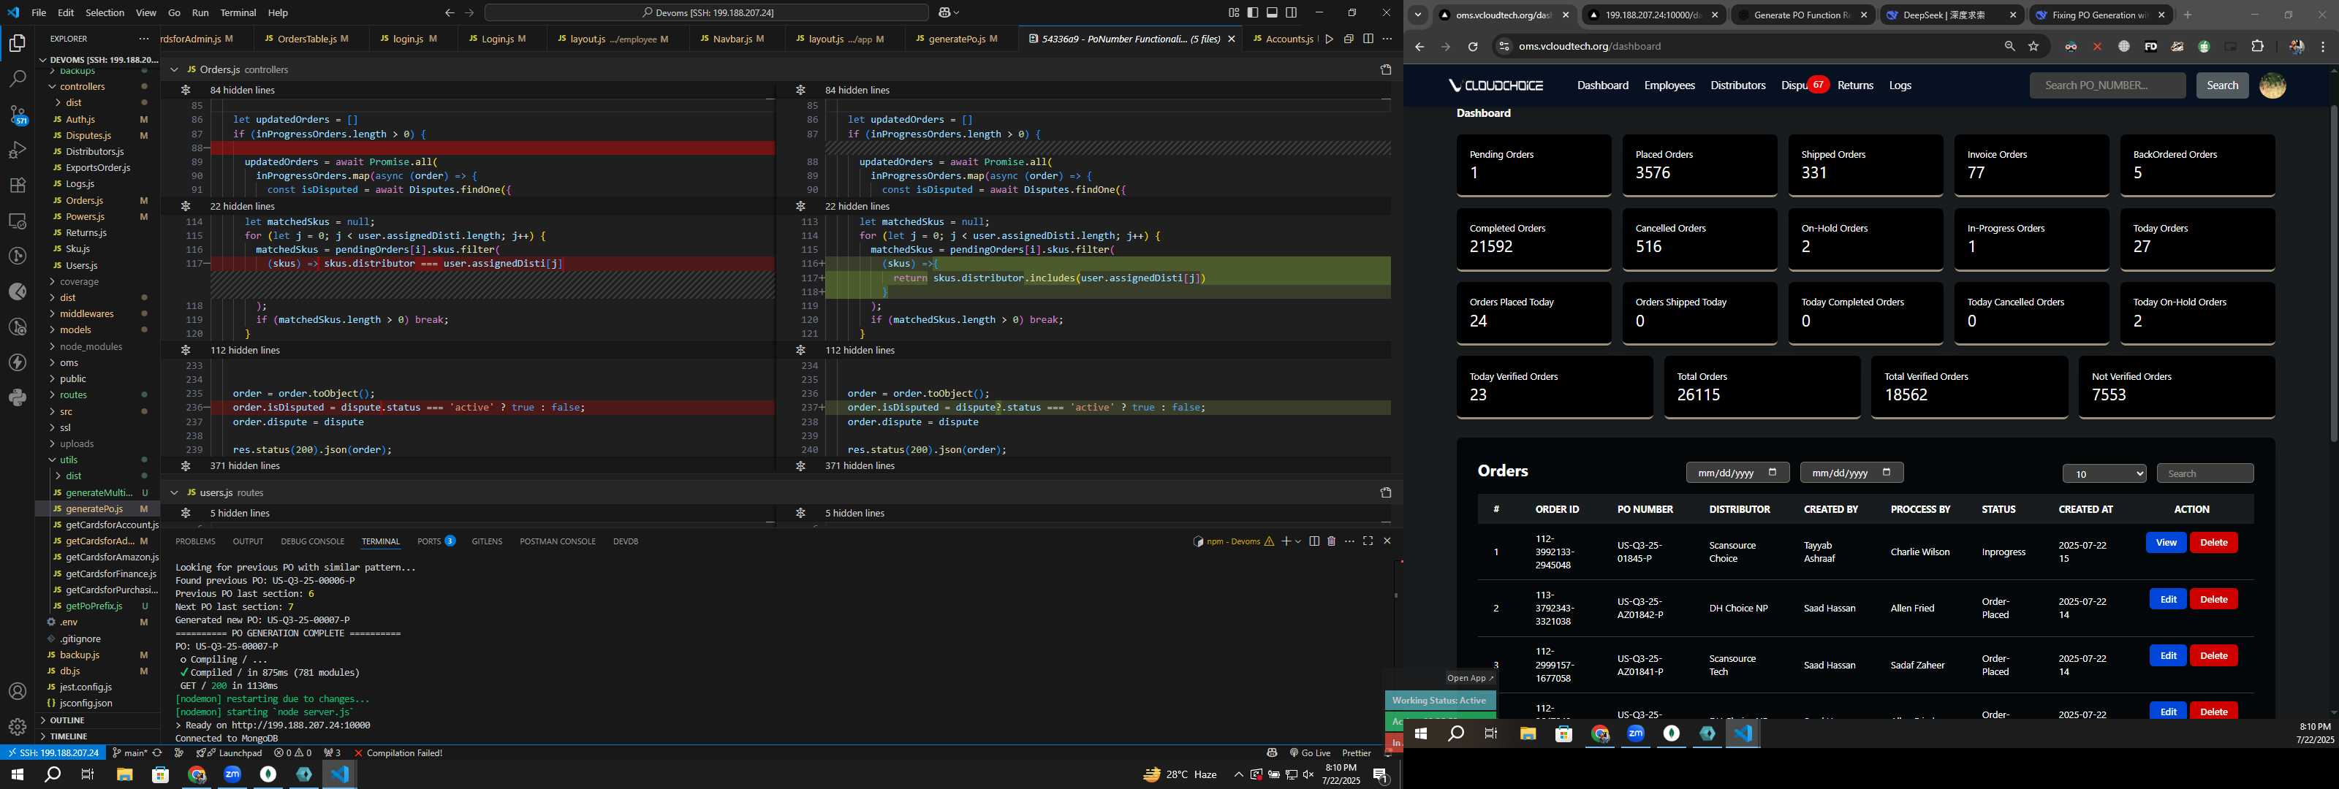
Task: Click the Copilot icon in VS Code title bar
Action: (x=945, y=12)
